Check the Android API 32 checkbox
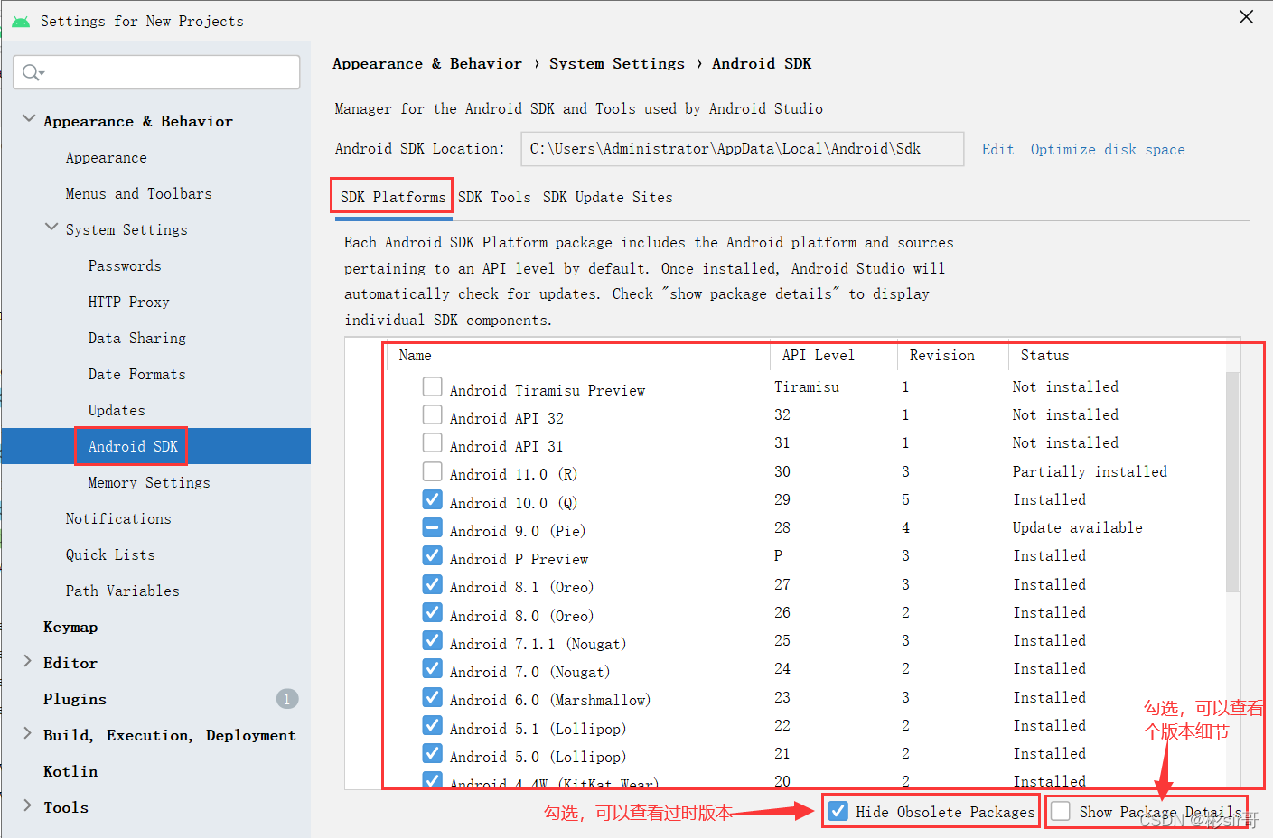1273x838 pixels. pyautogui.click(x=433, y=415)
